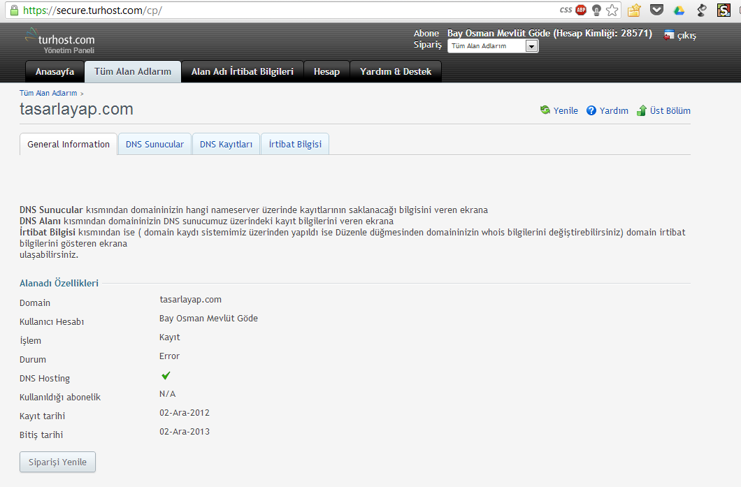The image size is (741, 487).
Task: Click the colorful S extension icon
Action: 724,10
